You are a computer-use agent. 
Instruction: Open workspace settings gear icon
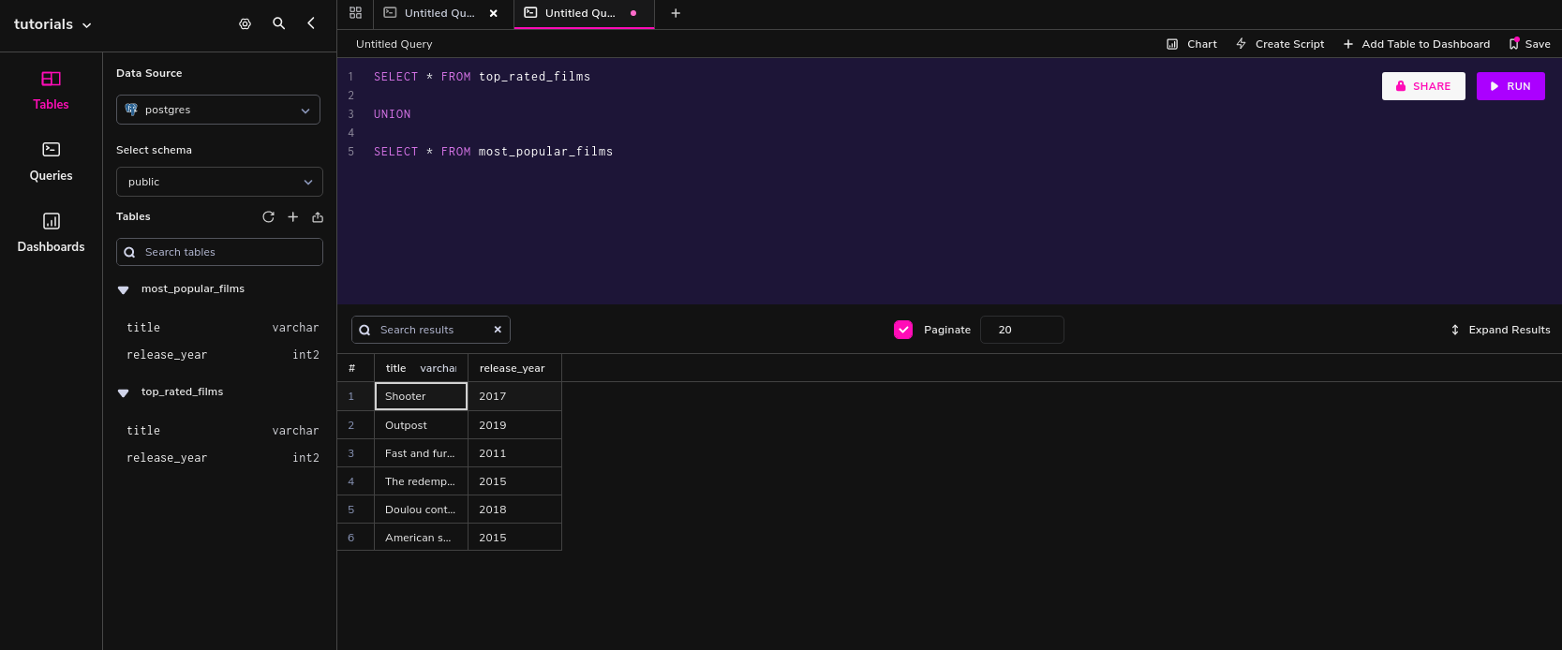(245, 24)
